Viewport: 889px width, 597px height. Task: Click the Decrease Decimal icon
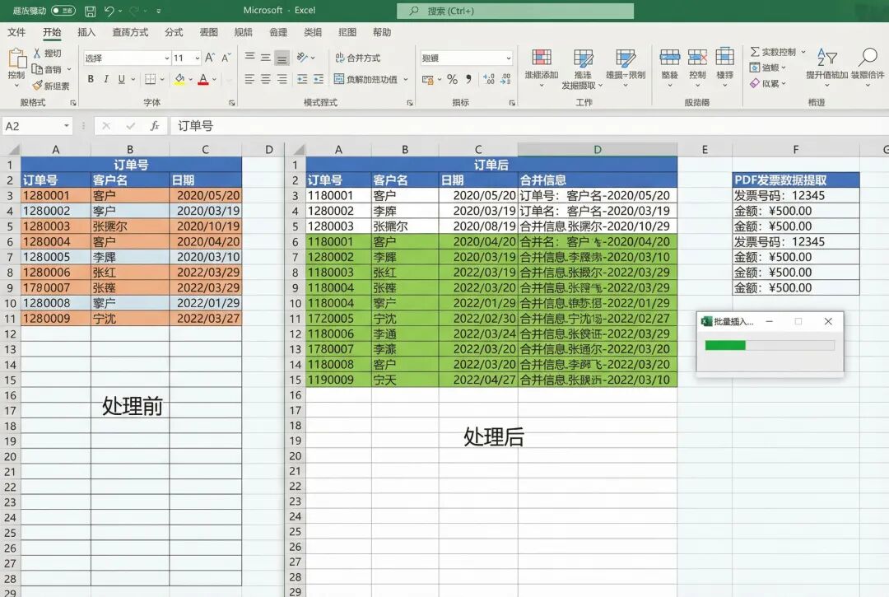(505, 79)
